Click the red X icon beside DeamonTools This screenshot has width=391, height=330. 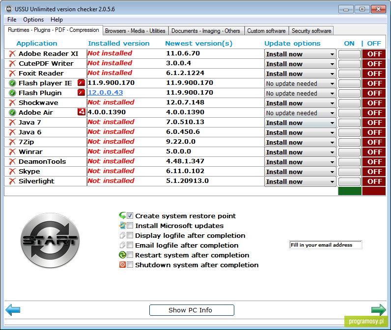point(12,161)
